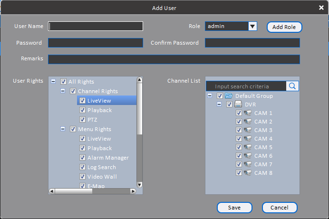Click the magnifier search icon in Channel List
The image size is (329, 219).
(292, 86)
